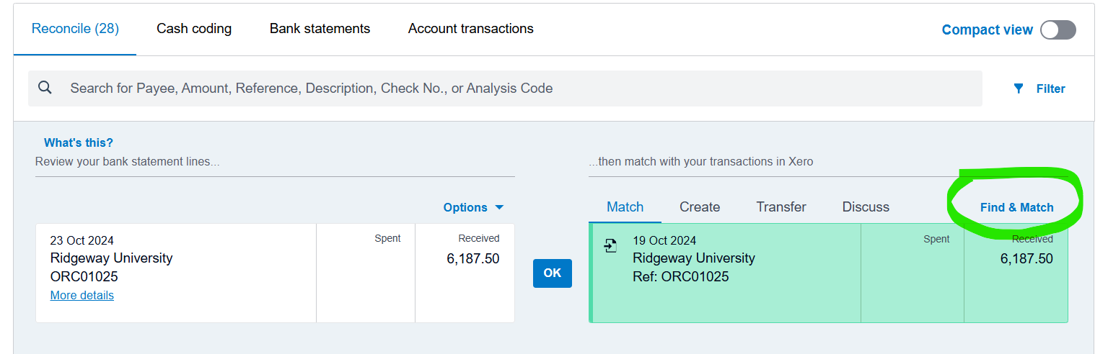Click the blue OK button
The image size is (1108, 354).
coord(553,273)
